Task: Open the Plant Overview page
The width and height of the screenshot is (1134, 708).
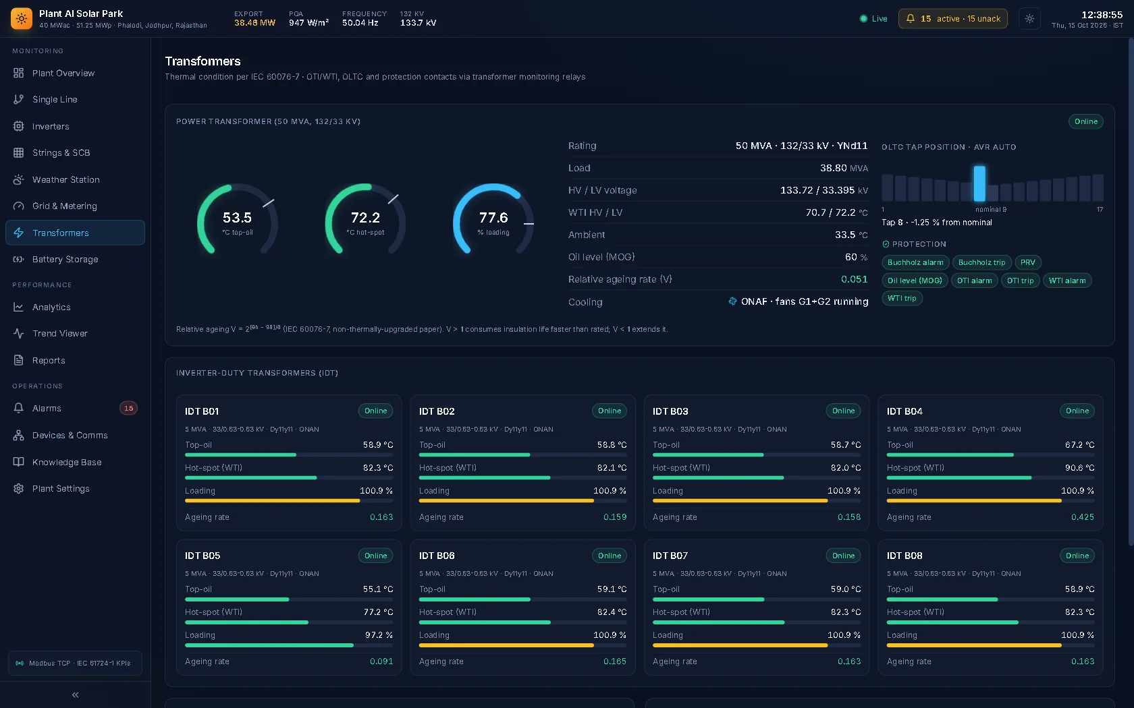Action: 75,73
